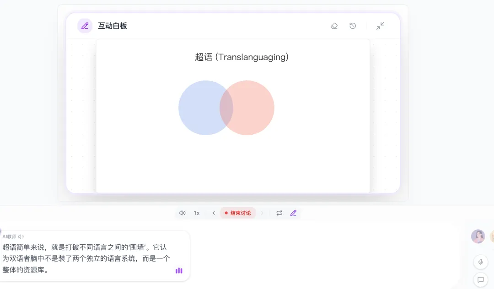The image size is (494, 289).
Task: Select the eraser tool in whiteboard header
Action: [x=334, y=26]
